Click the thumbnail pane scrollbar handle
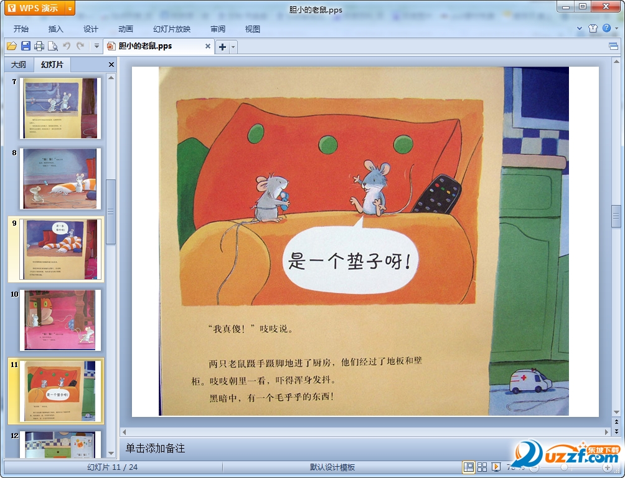The width and height of the screenshot is (625, 478). coord(111,211)
